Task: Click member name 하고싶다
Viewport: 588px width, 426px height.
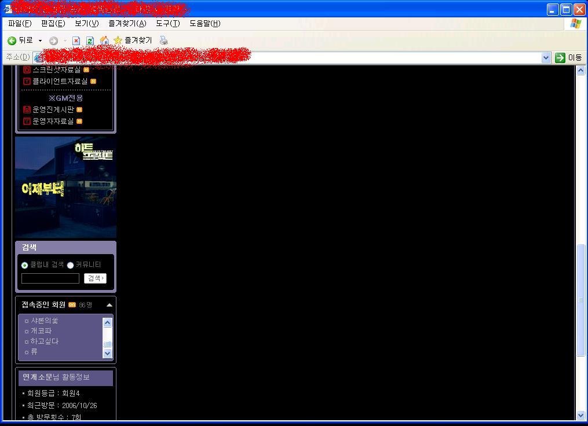Action: pos(45,341)
